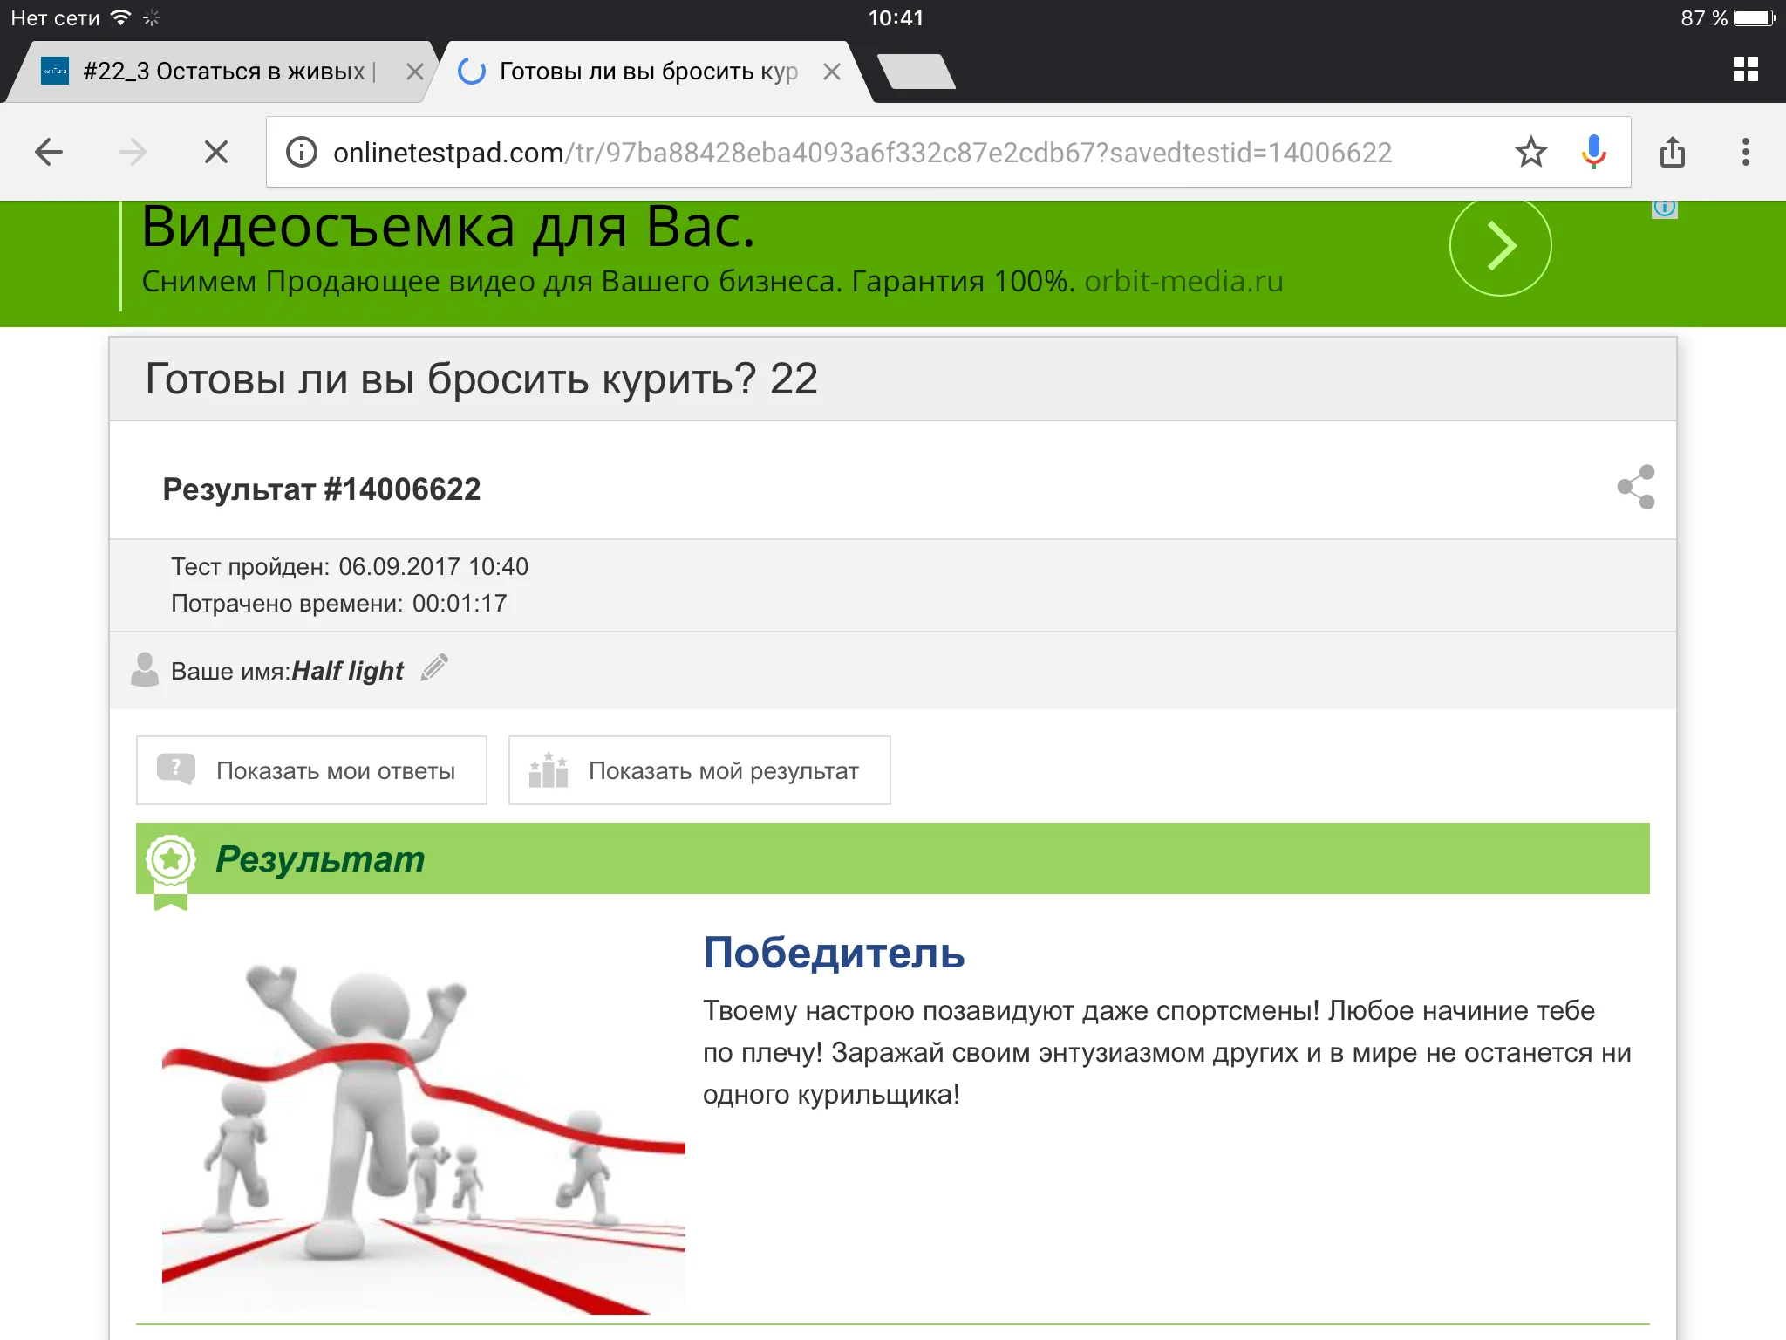
Task: Go back to the previous page
Action: pos(49,152)
